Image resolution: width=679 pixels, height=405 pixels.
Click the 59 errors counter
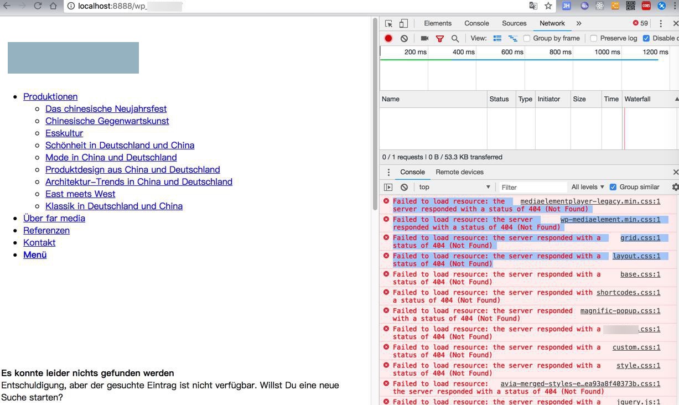pyautogui.click(x=640, y=23)
